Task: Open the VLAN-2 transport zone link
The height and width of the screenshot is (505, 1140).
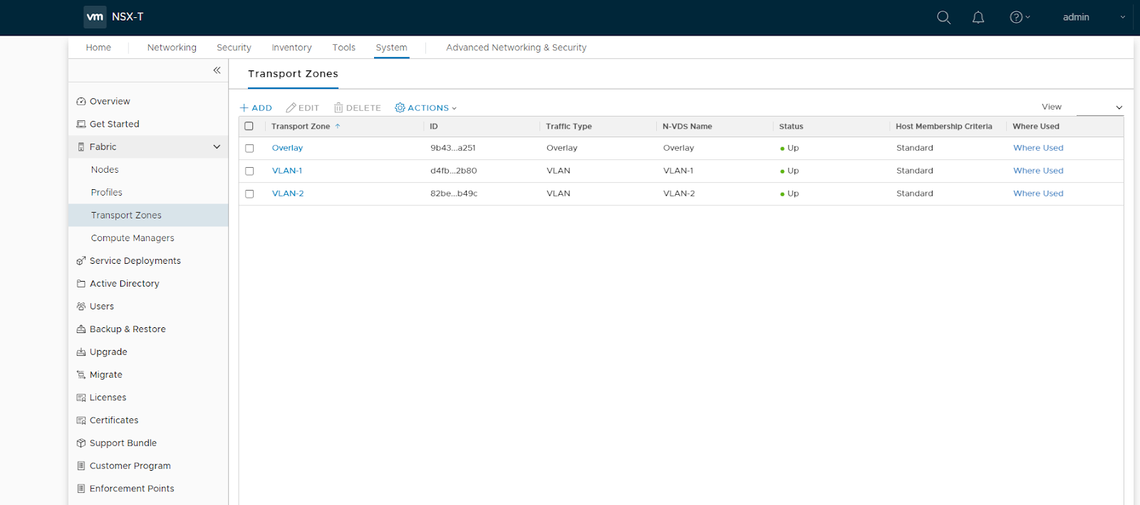Action: coord(288,193)
